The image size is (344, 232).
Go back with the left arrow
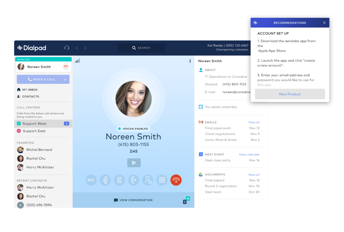click(x=77, y=48)
